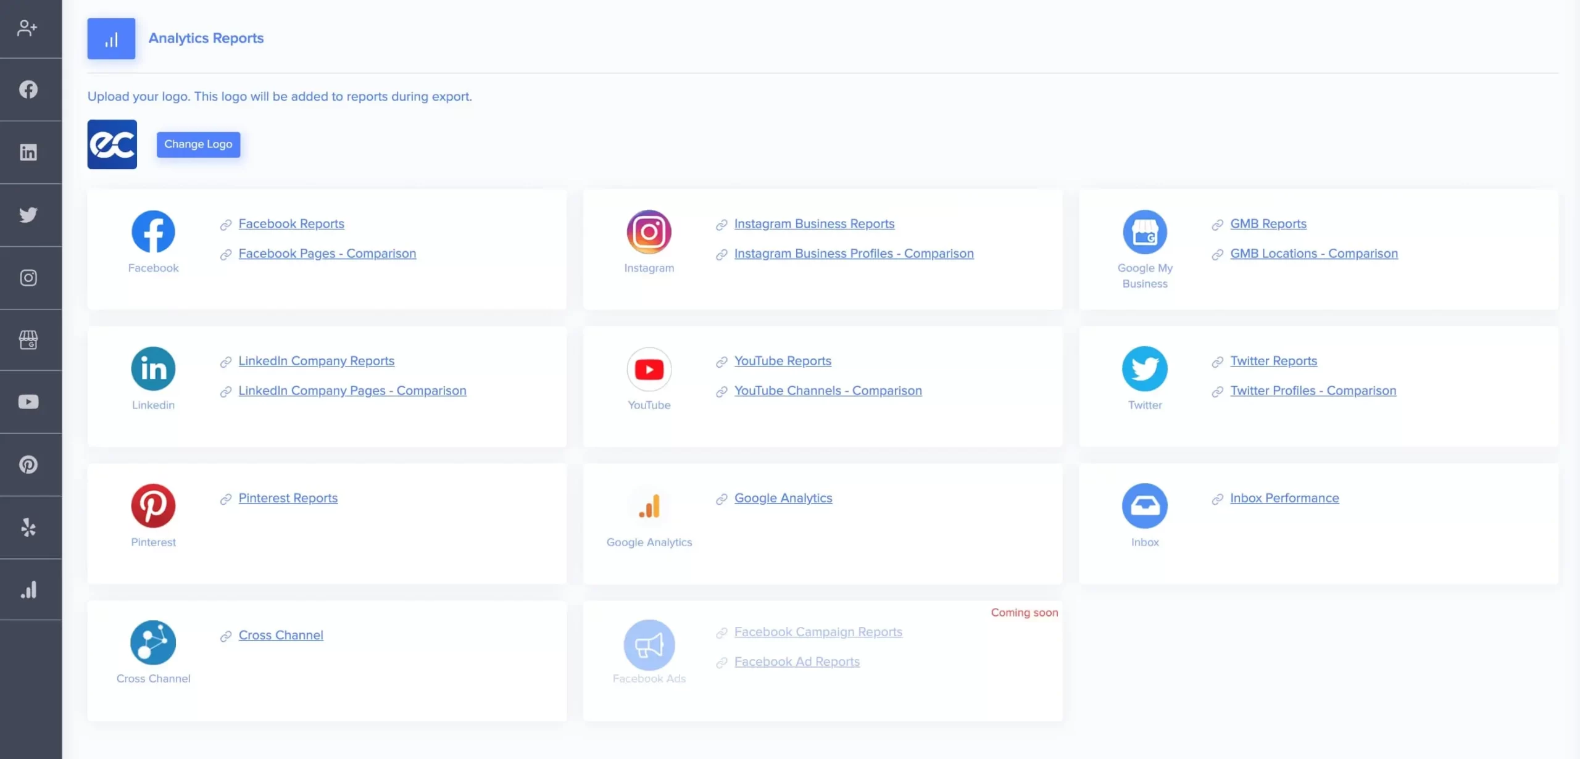Open Twitter Reports link
The height and width of the screenshot is (759, 1580).
tap(1273, 361)
